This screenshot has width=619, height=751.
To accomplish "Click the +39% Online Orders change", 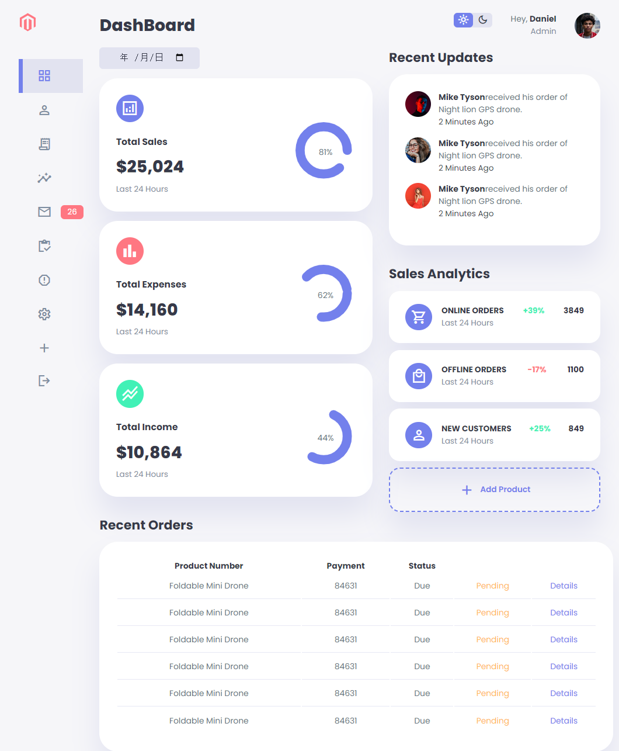I will pyautogui.click(x=534, y=310).
